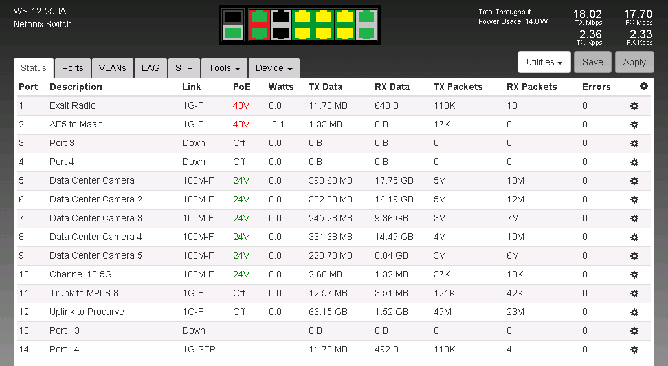Screen dimensions: 668x366
Task: Expand the Device dropdown menu
Action: (x=273, y=68)
